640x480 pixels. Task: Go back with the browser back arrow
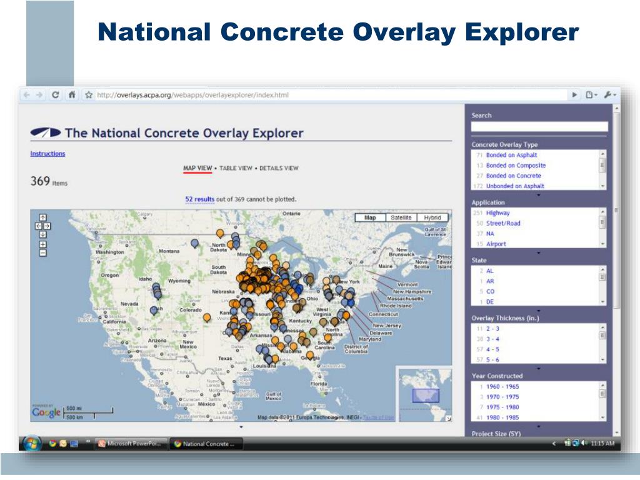coord(27,95)
